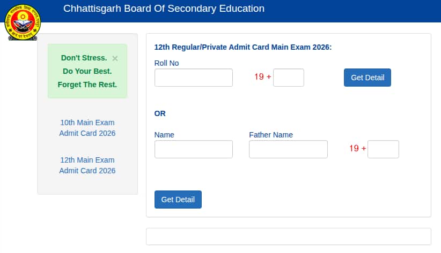Click the Father Name label

point(271,135)
